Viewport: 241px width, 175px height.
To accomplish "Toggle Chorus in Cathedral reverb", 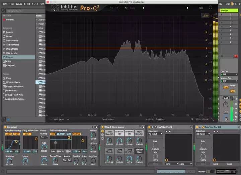I will click(77, 134).
